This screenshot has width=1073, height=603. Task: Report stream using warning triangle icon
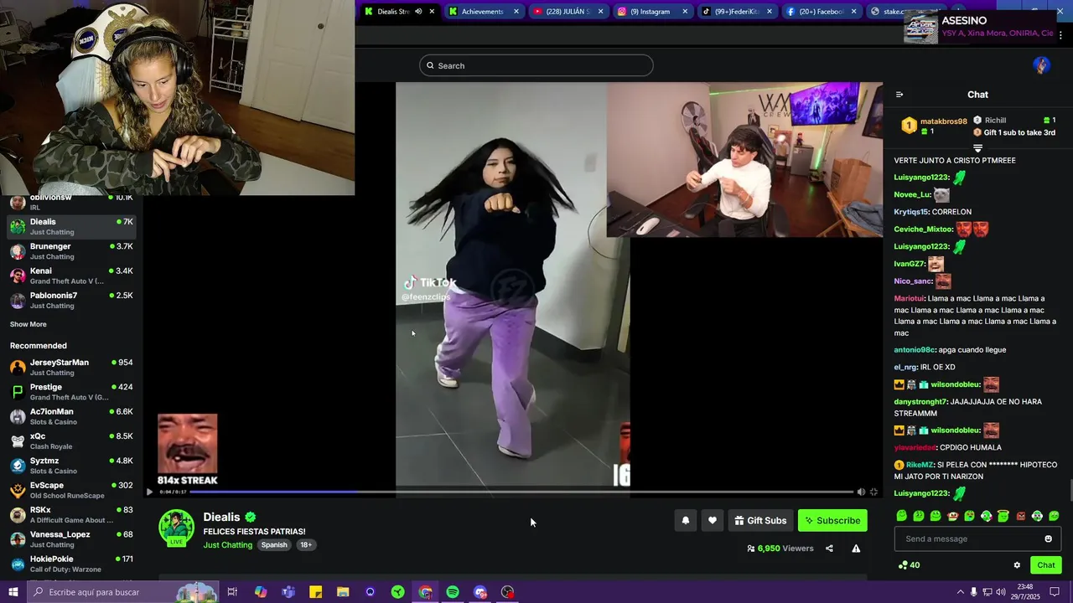click(856, 549)
